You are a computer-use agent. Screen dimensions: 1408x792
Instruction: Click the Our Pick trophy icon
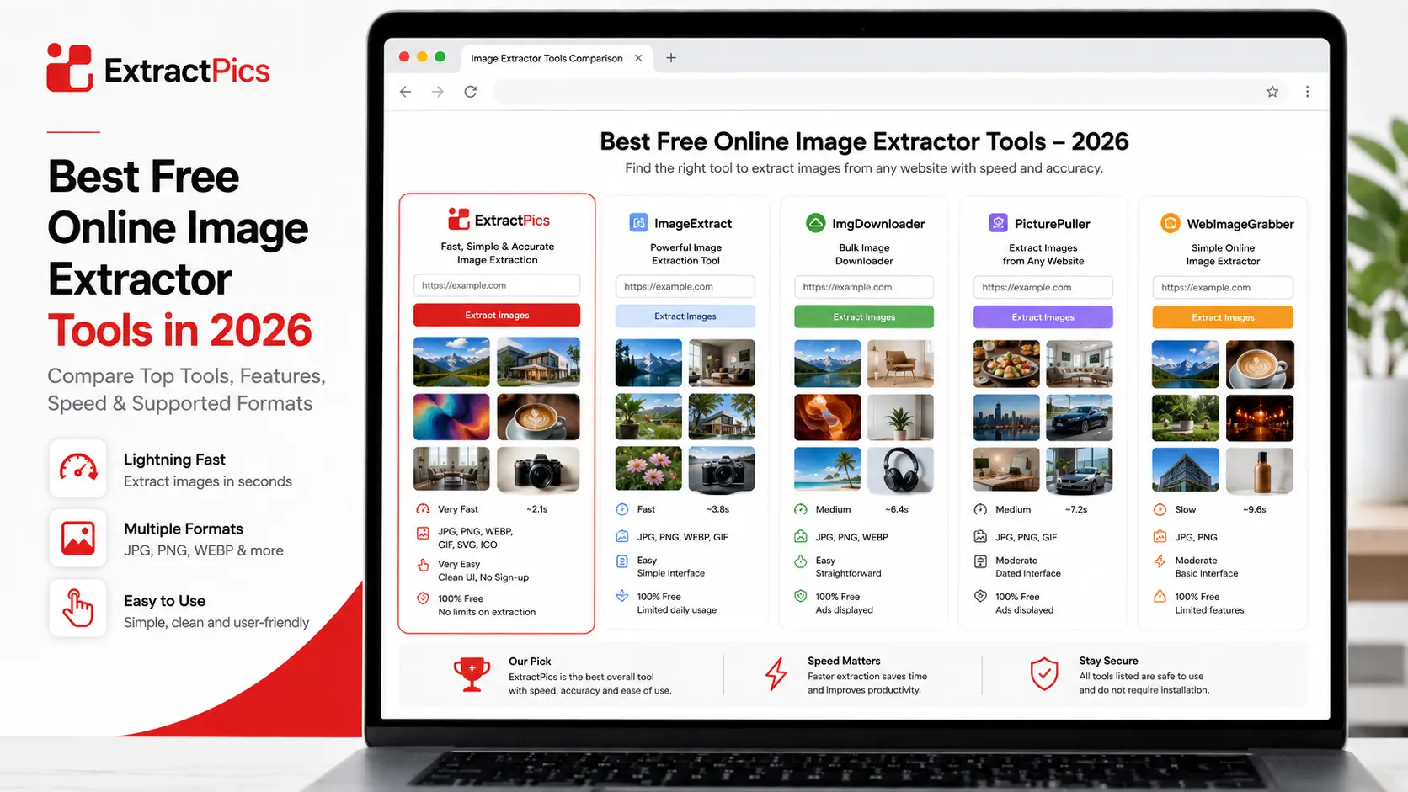(x=472, y=674)
